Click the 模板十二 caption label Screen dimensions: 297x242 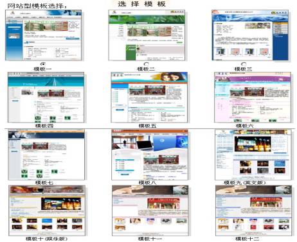pos(247,239)
